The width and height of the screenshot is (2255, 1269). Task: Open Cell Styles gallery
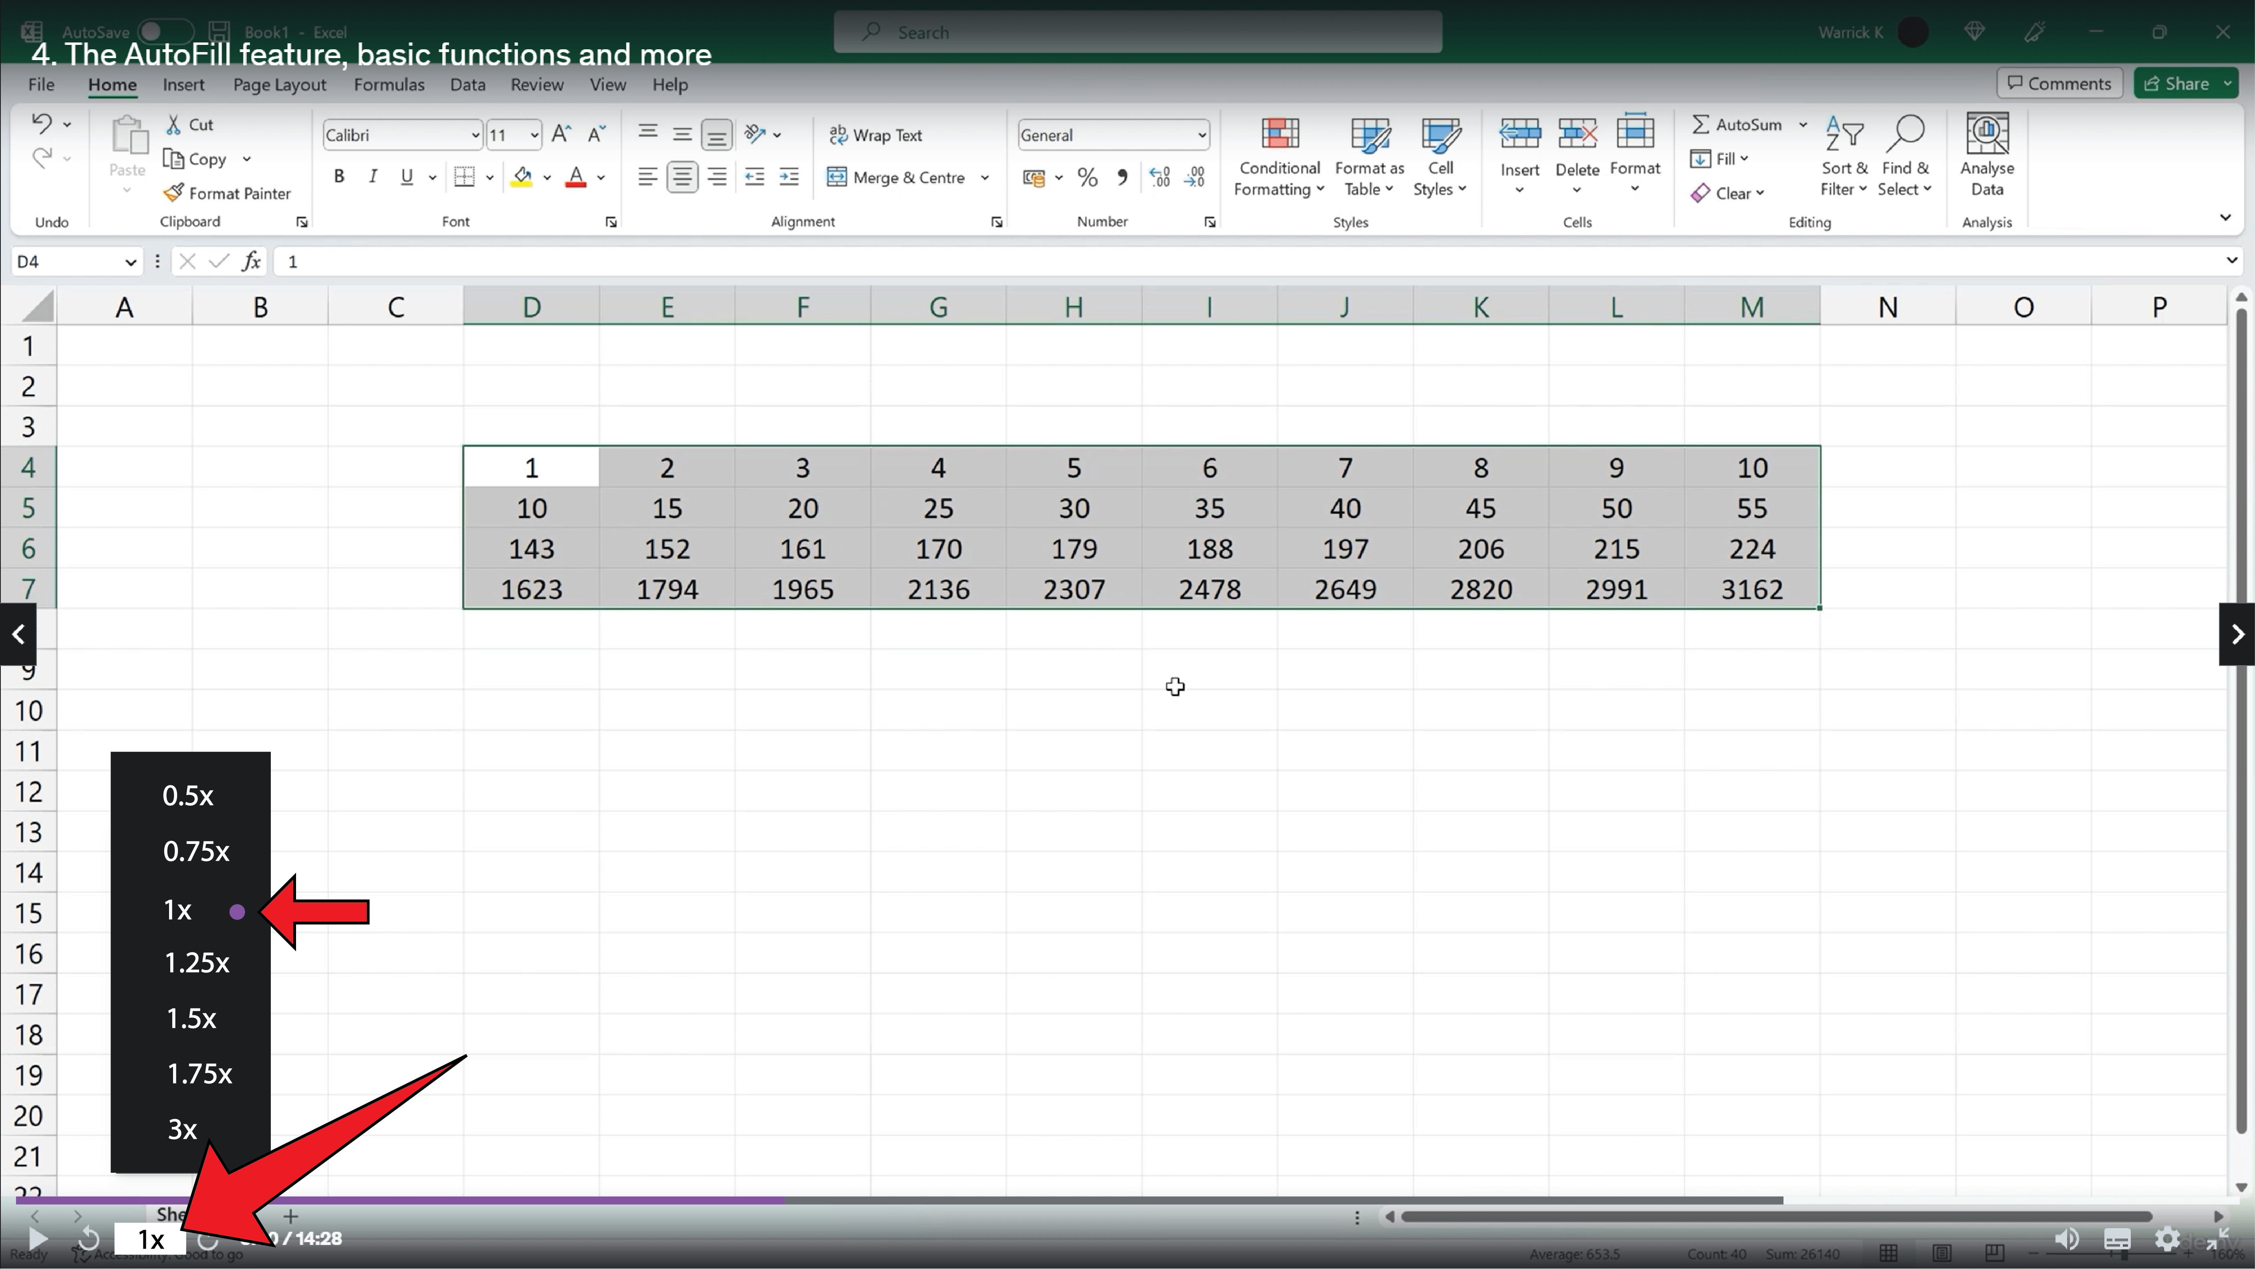pos(1440,157)
